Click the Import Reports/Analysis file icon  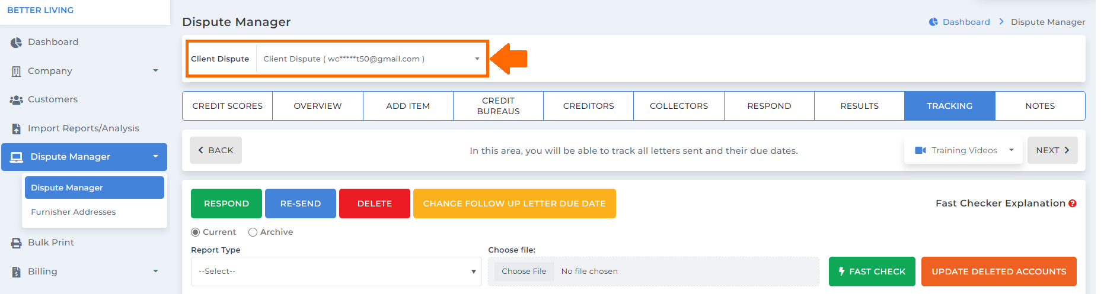(16, 128)
